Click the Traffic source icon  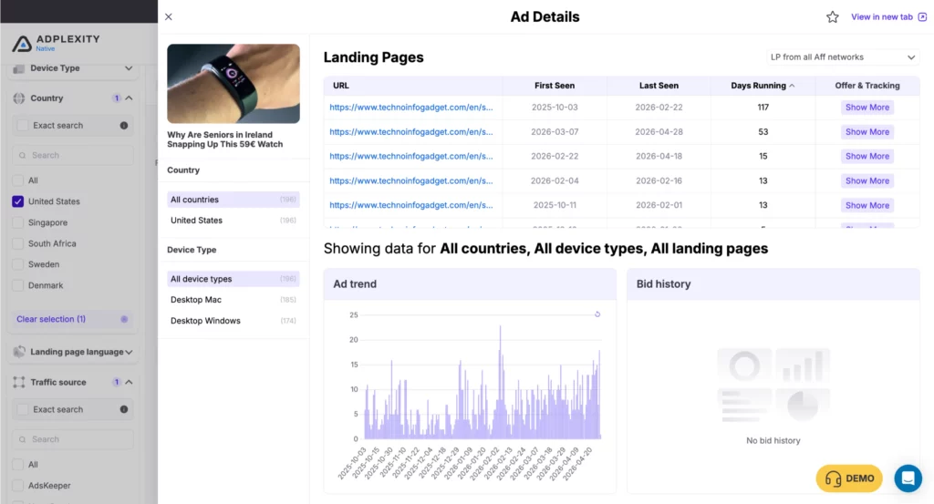click(19, 382)
